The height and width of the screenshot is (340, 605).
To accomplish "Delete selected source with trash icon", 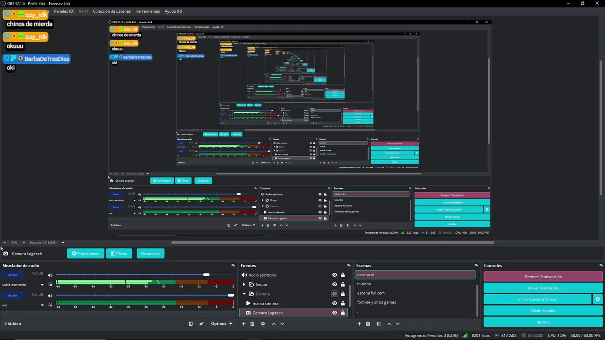I will (x=252, y=324).
